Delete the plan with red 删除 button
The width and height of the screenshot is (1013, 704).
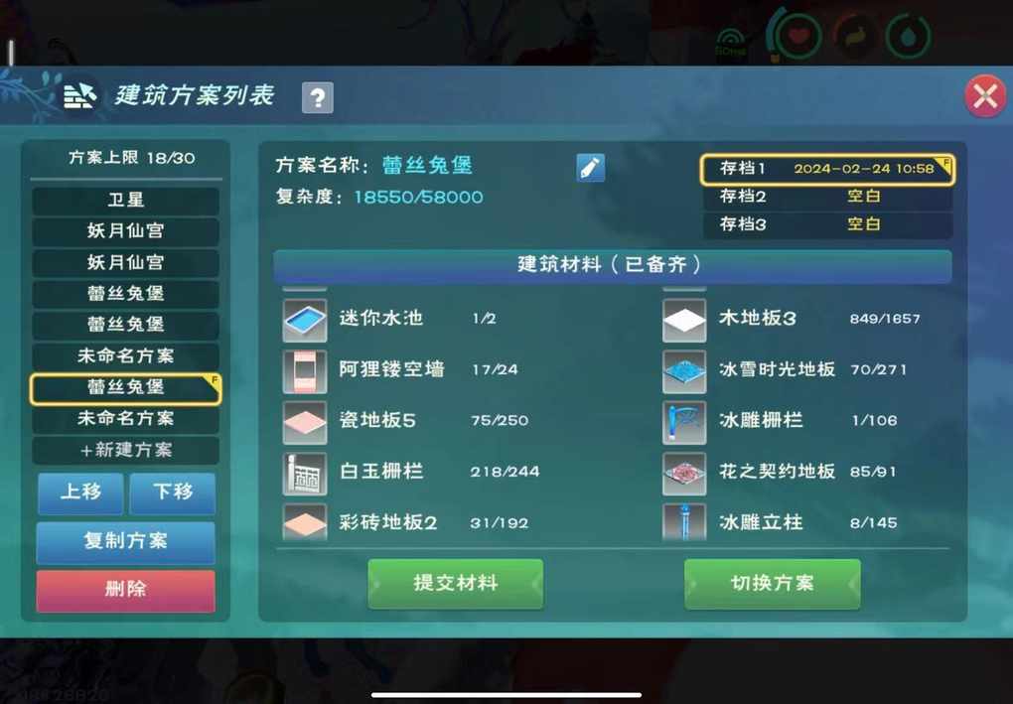pyautogui.click(x=126, y=590)
